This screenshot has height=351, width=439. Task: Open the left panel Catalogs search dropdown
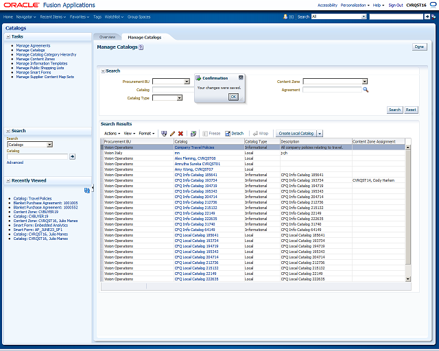click(x=49, y=145)
